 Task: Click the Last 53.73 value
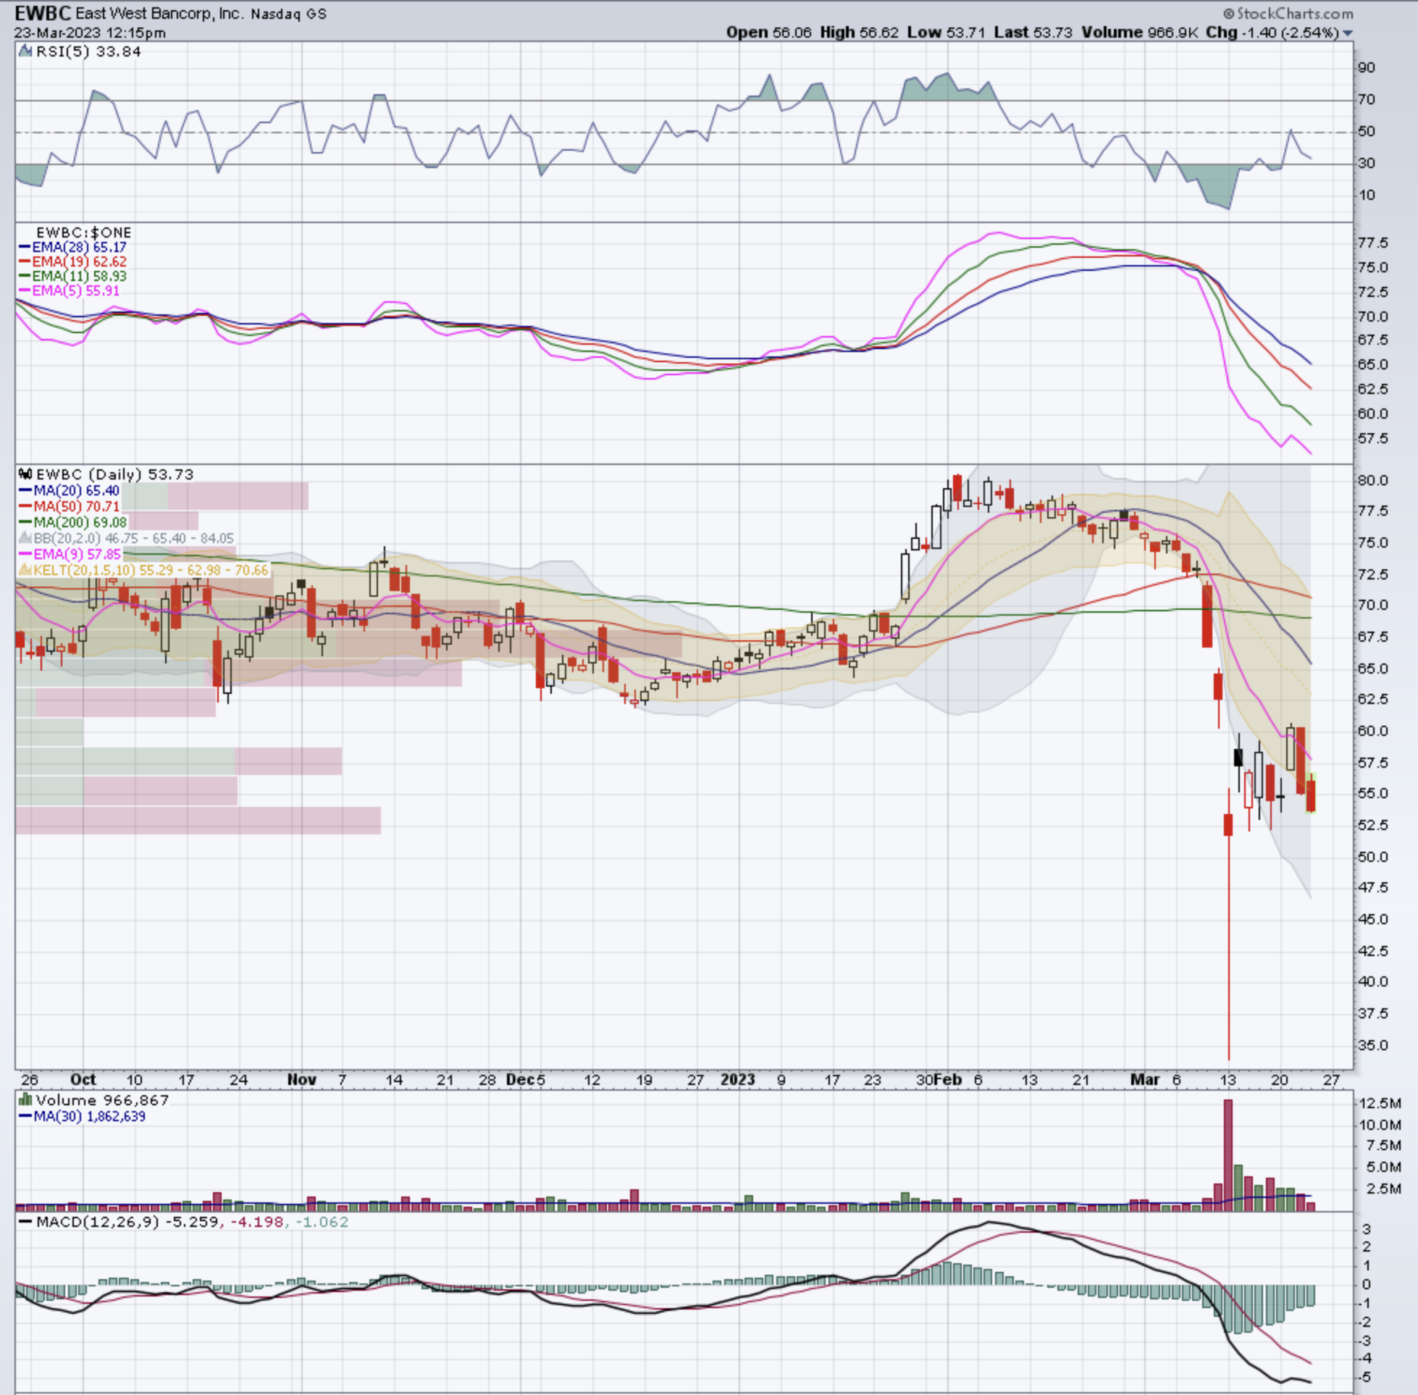(1033, 33)
